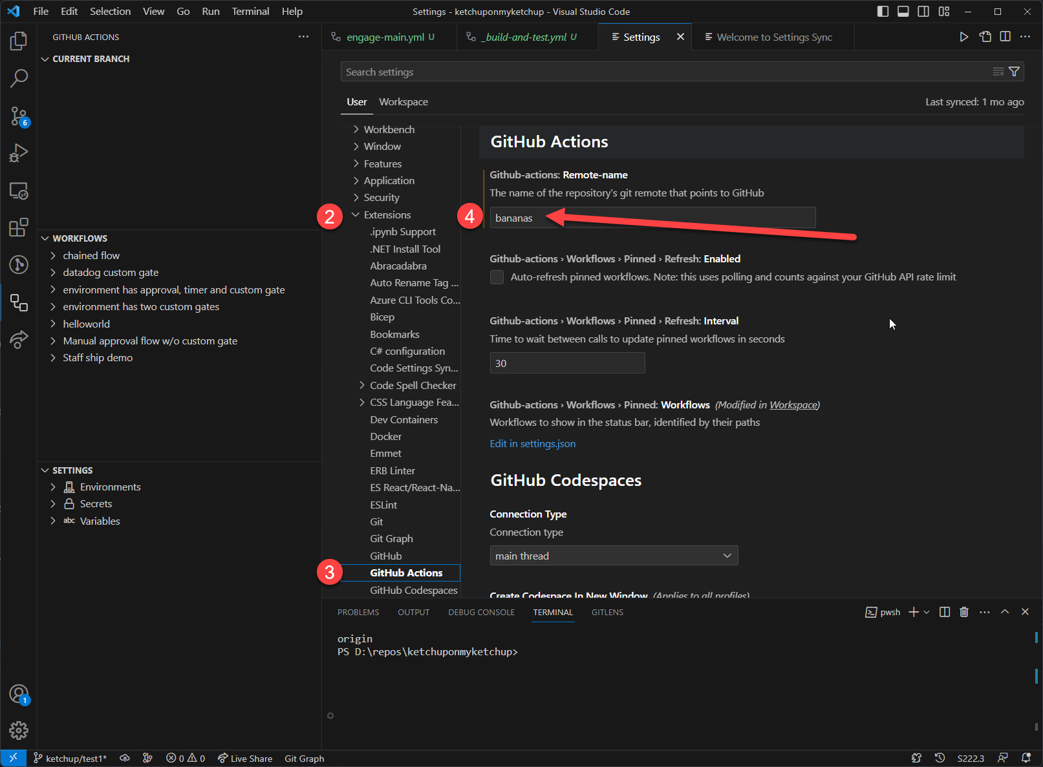Click Edit in settings.json link
Image resolution: width=1043 pixels, height=767 pixels.
[x=532, y=443]
